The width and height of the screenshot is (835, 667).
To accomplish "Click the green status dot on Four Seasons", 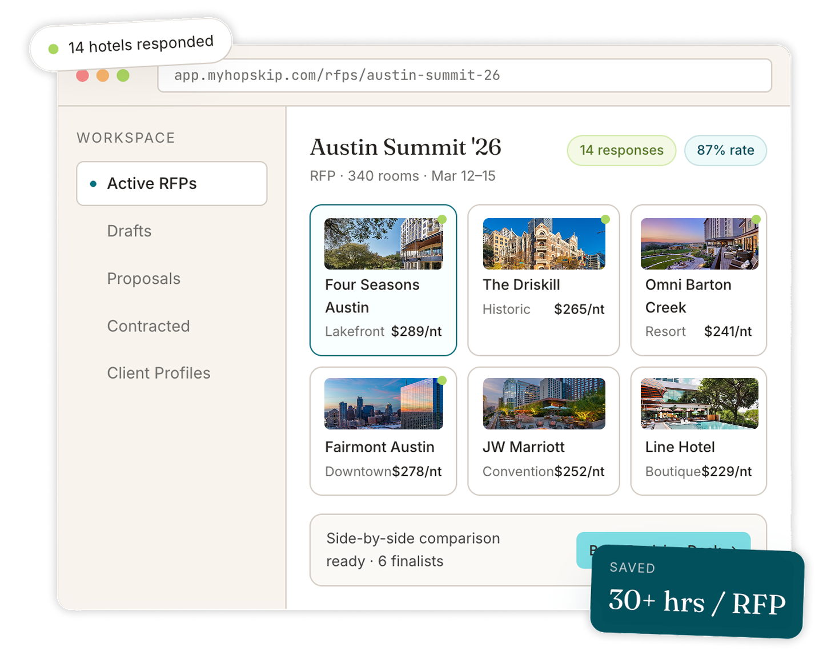I will coord(442,219).
